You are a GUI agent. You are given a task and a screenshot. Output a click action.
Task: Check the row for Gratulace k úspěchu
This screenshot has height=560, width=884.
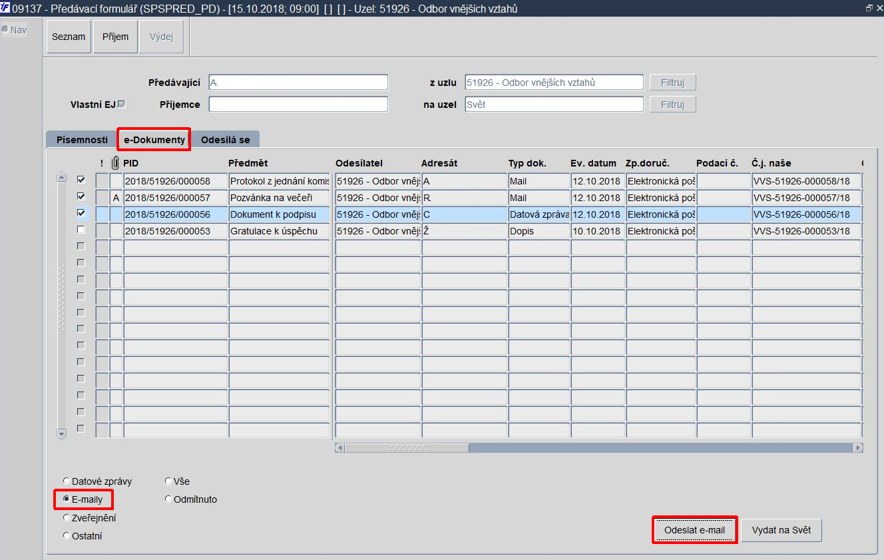tap(81, 230)
